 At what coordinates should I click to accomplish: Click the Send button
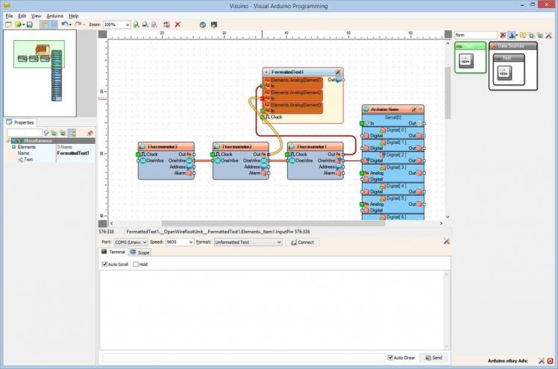[435, 358]
